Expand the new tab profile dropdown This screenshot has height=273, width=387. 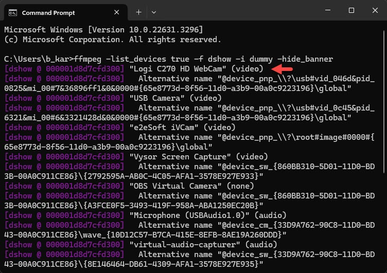(154, 12)
